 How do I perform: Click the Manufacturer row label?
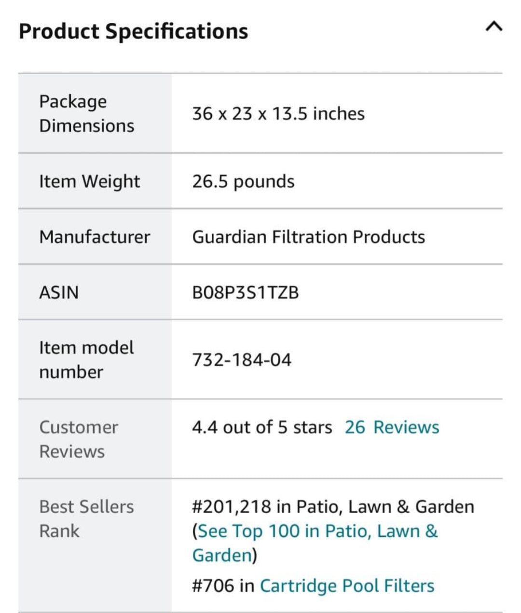[95, 237]
